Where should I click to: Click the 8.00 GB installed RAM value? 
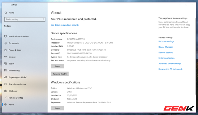(x=71, y=46)
